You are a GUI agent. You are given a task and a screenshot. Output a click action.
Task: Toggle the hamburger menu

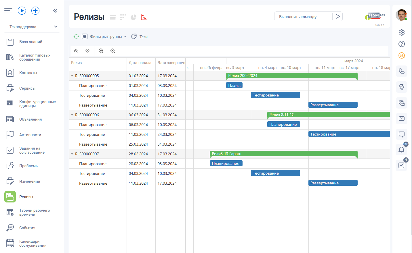[x=8, y=11]
